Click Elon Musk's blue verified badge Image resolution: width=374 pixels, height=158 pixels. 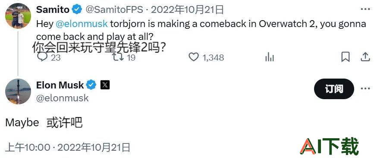[91, 85]
